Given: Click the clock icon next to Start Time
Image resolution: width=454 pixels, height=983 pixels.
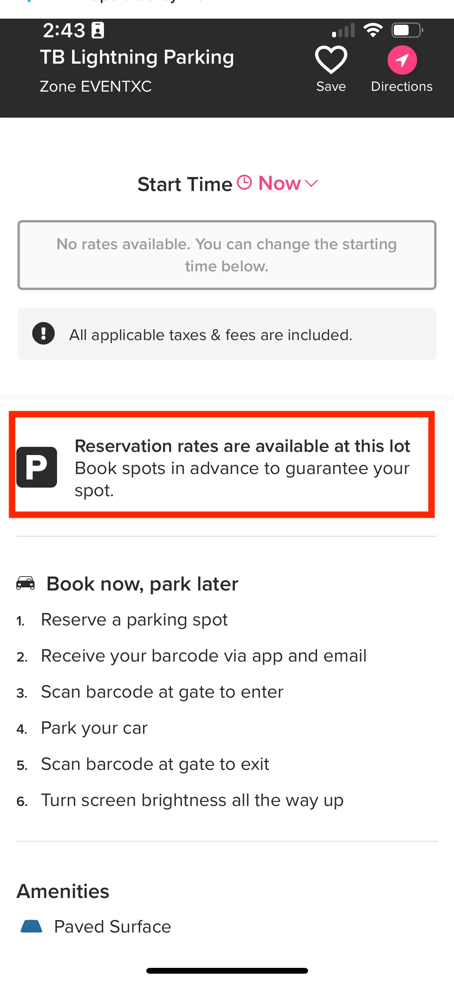Looking at the screenshot, I should 244,182.
